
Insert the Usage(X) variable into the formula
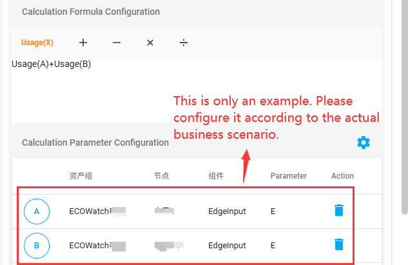point(37,43)
